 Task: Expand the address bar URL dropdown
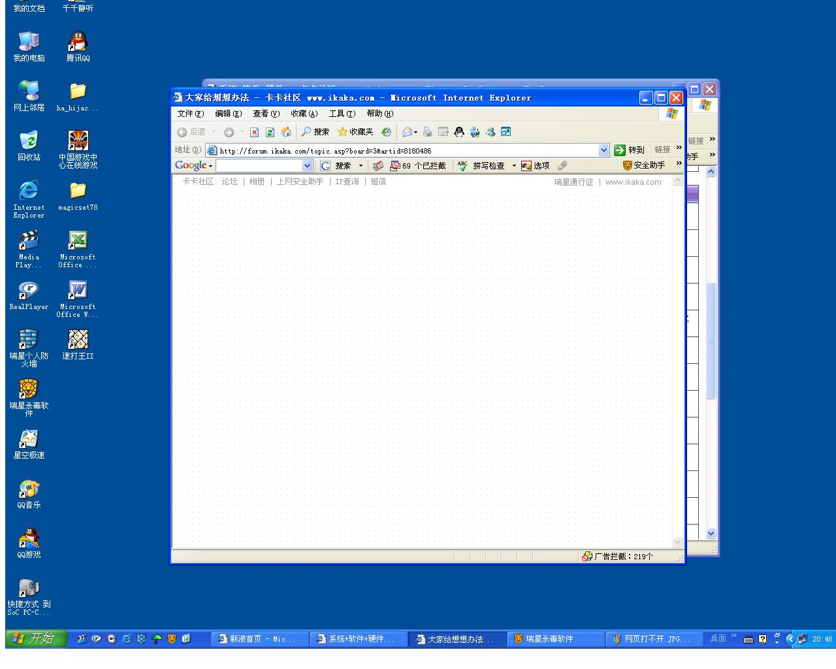tap(603, 150)
